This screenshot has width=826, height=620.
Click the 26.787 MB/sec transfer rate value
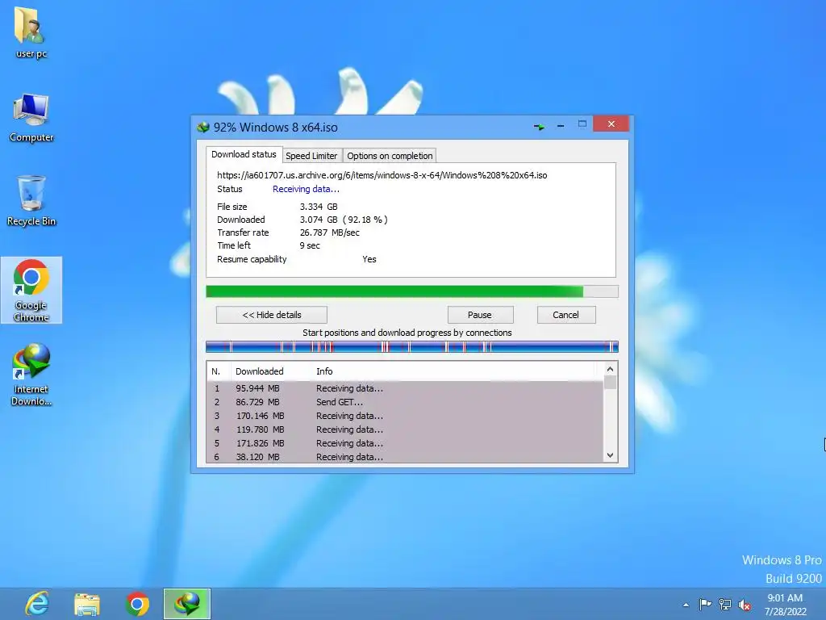[330, 232]
